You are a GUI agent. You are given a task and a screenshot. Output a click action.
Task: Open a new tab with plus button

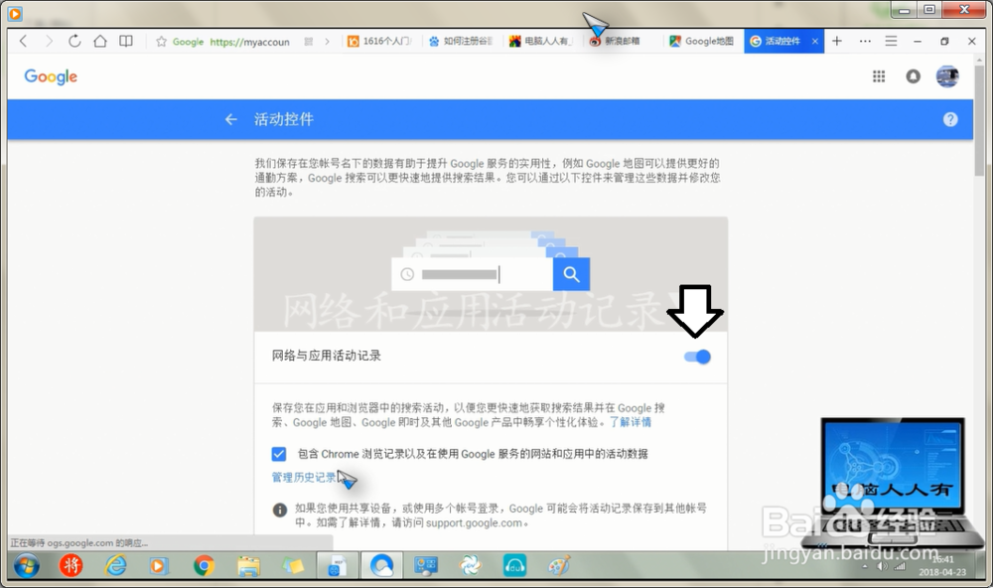point(837,41)
